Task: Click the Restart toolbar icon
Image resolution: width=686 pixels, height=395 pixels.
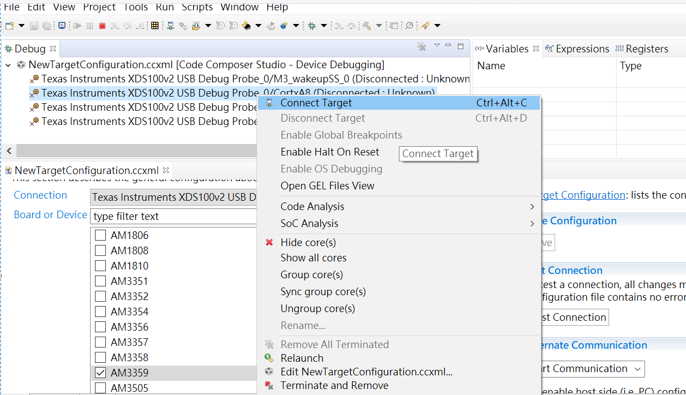Action: (x=271, y=26)
